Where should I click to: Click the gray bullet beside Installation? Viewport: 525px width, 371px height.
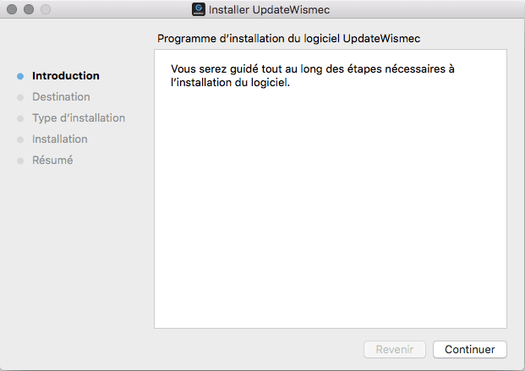pyautogui.click(x=20, y=139)
